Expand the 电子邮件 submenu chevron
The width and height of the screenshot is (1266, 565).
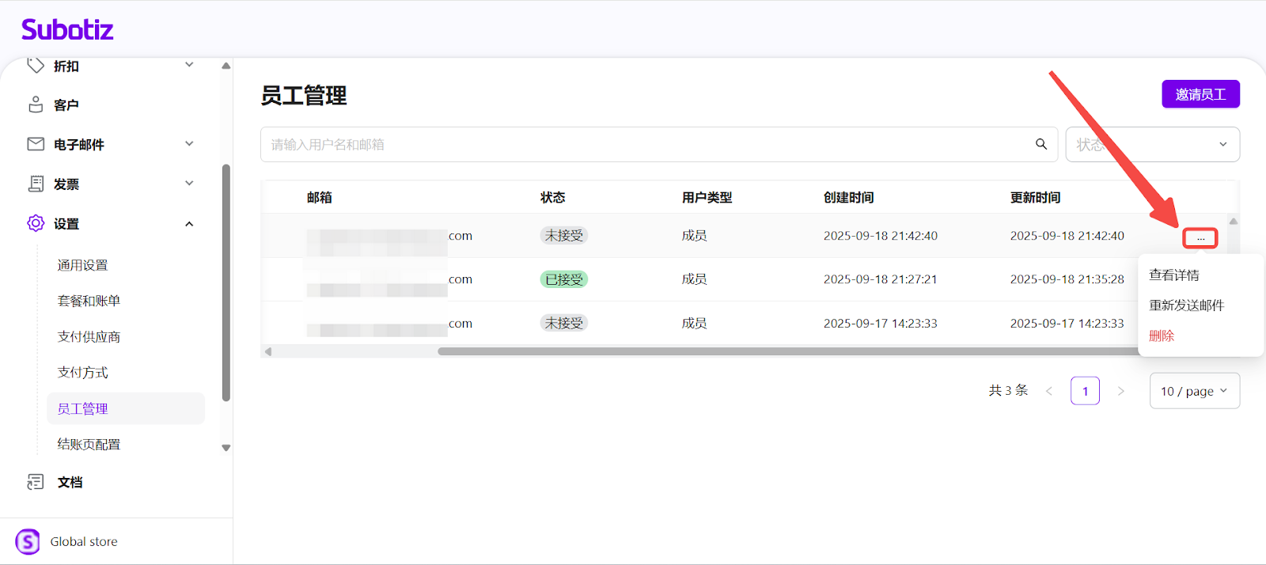[189, 144]
